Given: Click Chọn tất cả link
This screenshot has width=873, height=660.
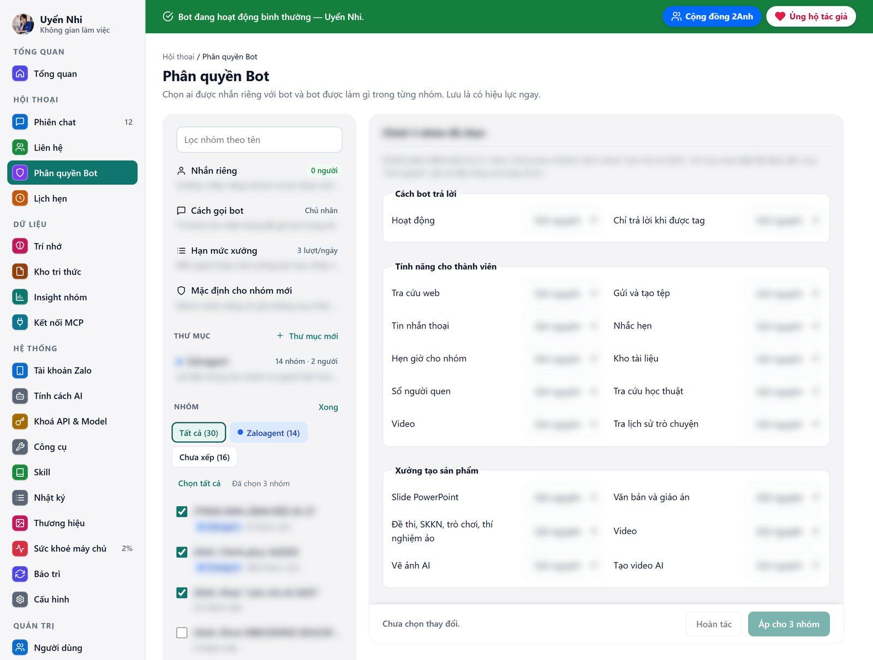Looking at the screenshot, I should [199, 483].
